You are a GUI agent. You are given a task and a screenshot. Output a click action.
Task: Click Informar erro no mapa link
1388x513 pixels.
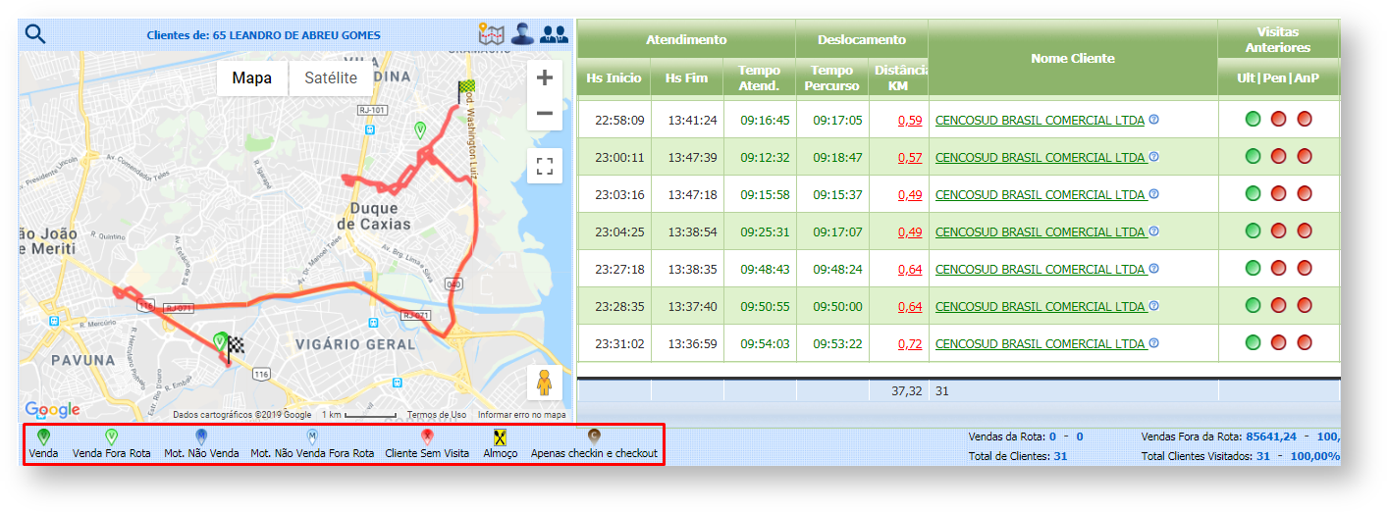pos(521,415)
